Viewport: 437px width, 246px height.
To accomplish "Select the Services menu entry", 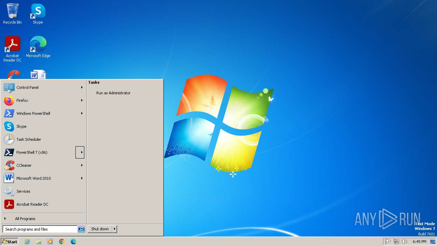I will tap(44, 191).
